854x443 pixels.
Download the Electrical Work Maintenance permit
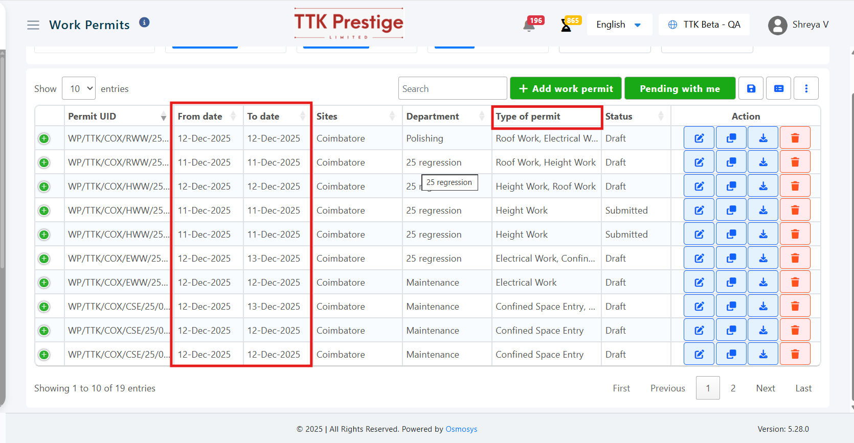click(763, 282)
